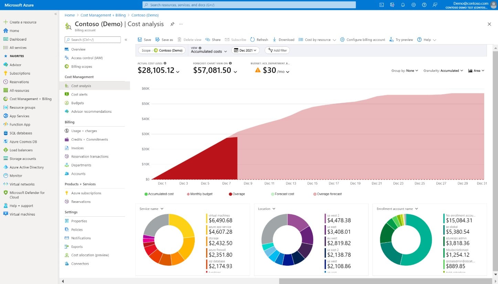Expand the Service name chart selector

coord(151,209)
